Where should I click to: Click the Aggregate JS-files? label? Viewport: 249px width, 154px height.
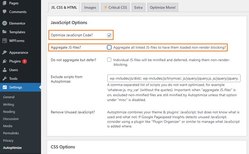66,47
